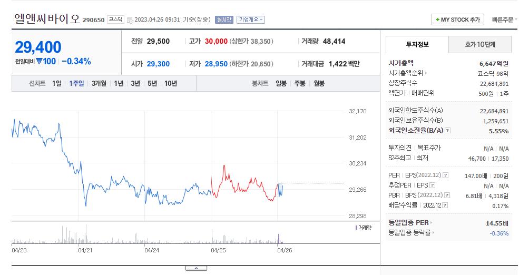This screenshot has height=275, width=529.
Task: Click the 32,170 price axis label
Action: tap(358, 111)
